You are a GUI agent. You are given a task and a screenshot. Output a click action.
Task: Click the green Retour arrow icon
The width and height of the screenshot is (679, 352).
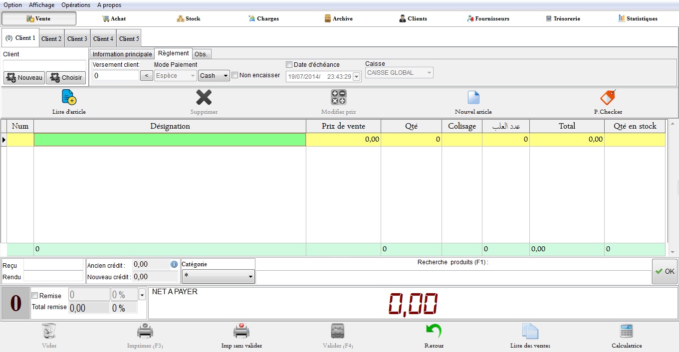(434, 331)
